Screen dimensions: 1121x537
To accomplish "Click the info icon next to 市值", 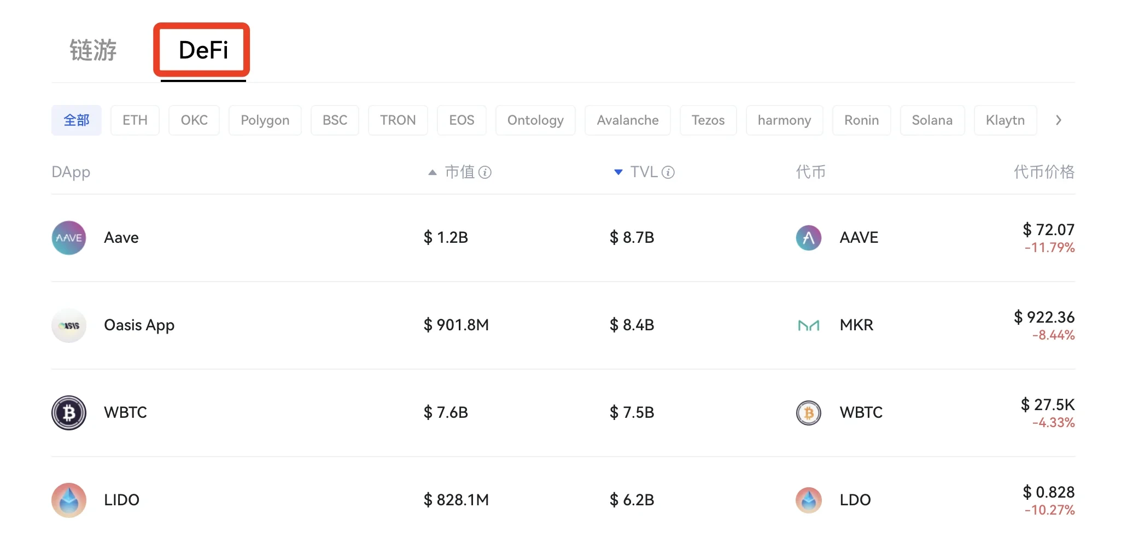I will pos(485,173).
